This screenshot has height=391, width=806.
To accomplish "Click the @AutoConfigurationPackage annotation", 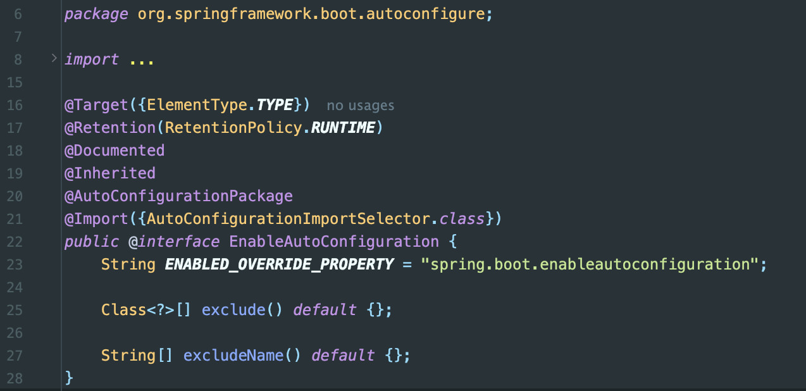I will click(178, 196).
